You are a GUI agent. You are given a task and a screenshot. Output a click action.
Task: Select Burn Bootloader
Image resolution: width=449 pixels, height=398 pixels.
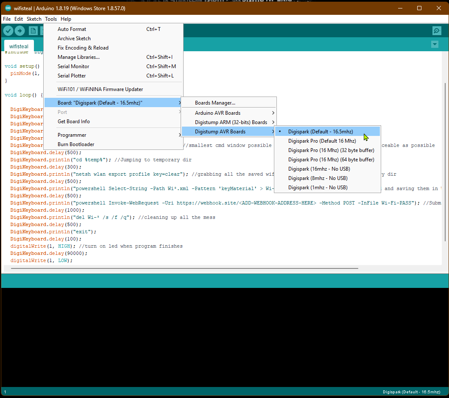tap(113, 144)
